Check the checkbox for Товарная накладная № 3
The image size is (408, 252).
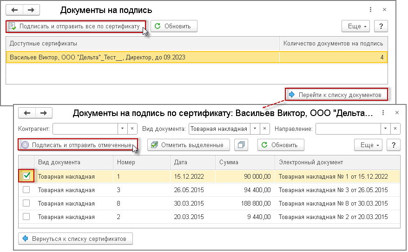[26, 190]
